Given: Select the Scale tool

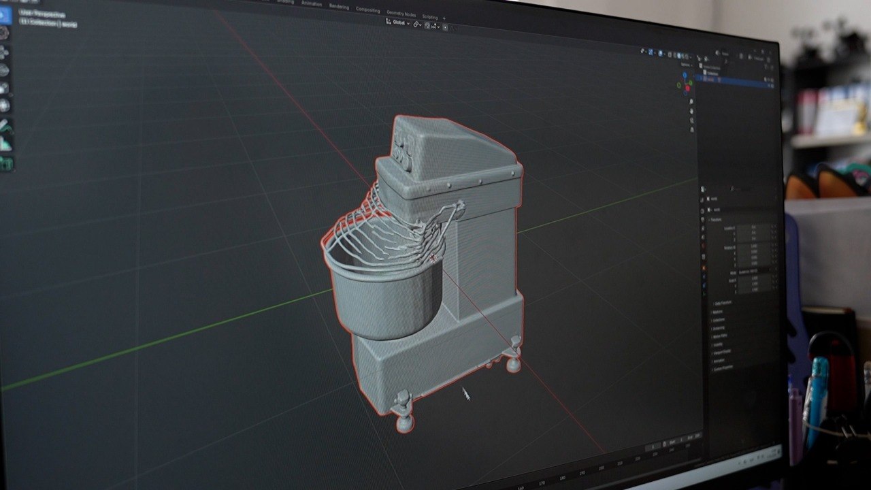Looking at the screenshot, I should (3, 88).
